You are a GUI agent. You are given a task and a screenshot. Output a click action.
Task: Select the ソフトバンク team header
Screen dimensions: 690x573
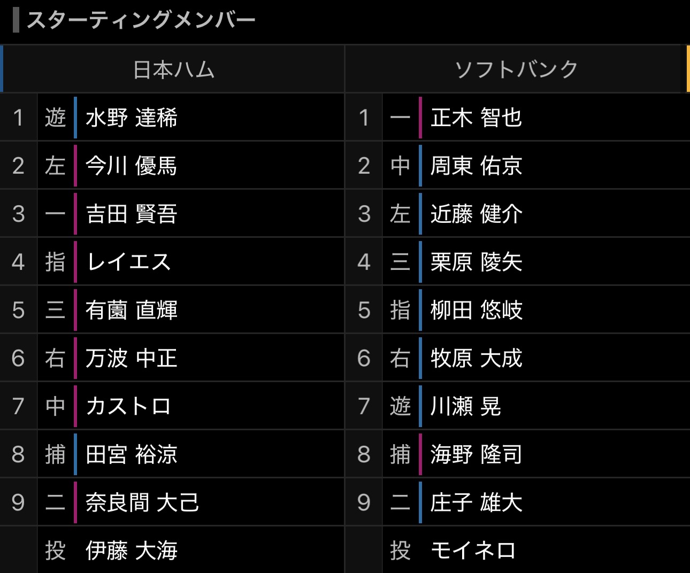pos(516,69)
